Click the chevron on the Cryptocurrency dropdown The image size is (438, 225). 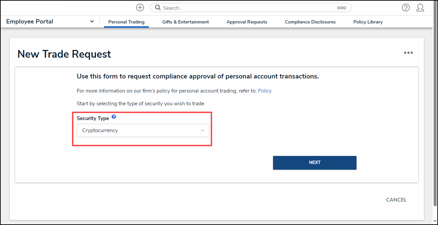pos(202,130)
